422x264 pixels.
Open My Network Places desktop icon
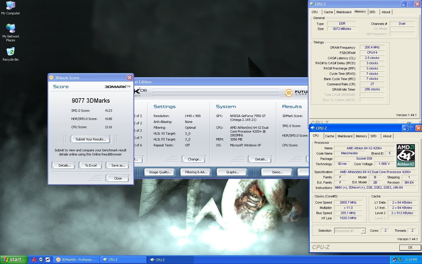point(11,33)
